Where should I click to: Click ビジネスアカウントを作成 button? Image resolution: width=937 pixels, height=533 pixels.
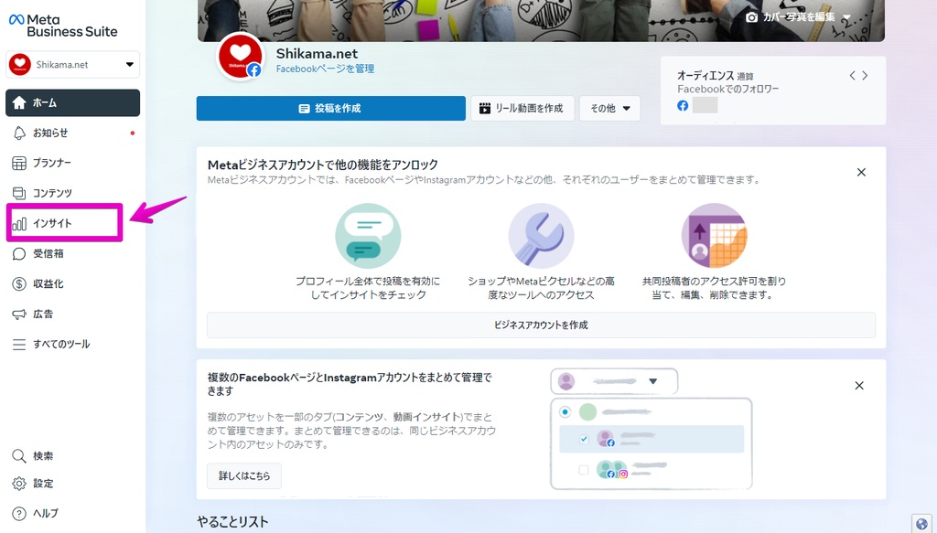point(542,325)
